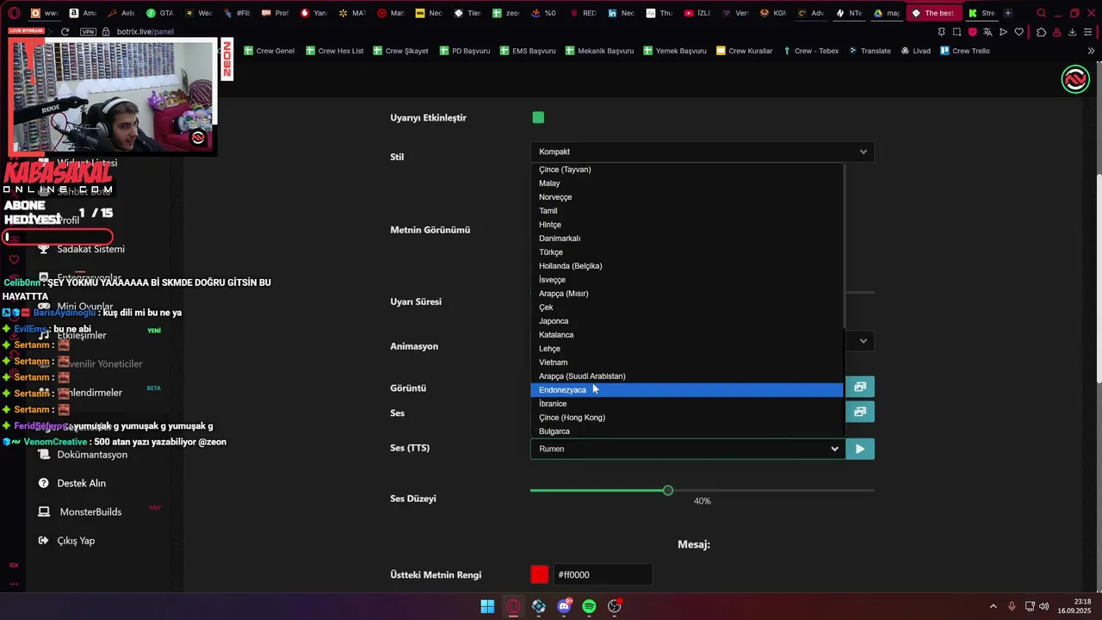Select Katalanca language option

687,335
